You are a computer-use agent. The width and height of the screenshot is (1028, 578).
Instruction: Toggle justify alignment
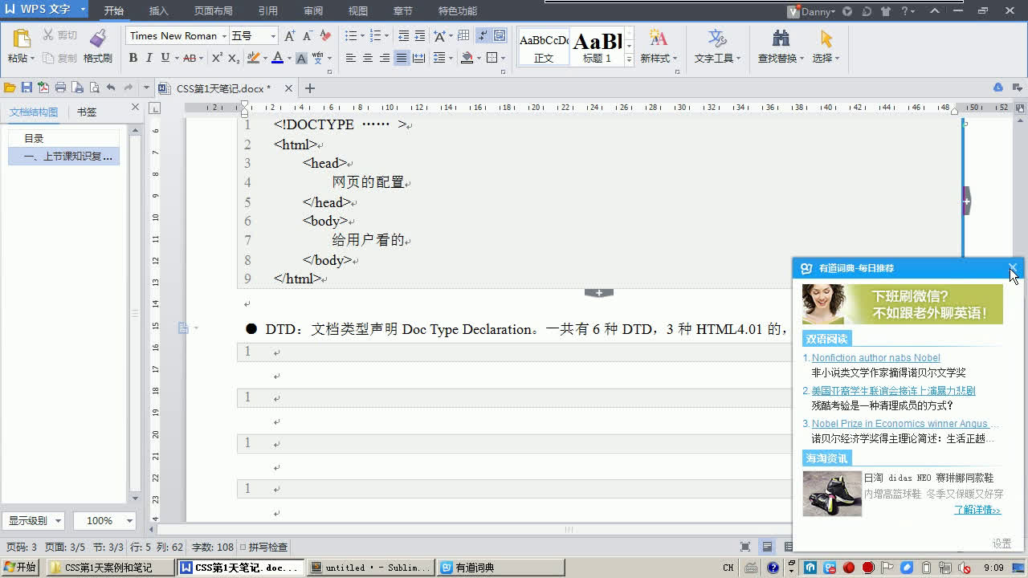(x=402, y=58)
